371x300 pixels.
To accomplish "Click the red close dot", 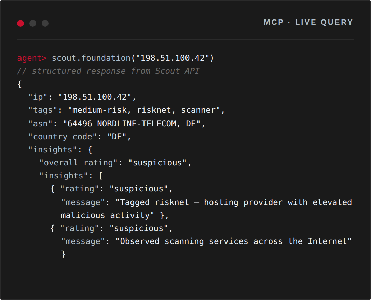I will (x=20, y=23).
